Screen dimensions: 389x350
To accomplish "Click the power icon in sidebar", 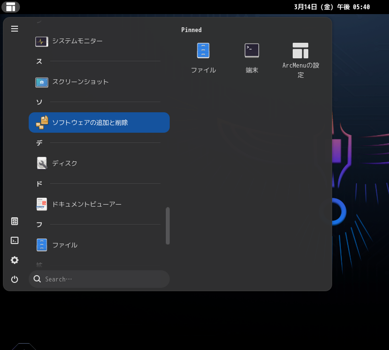I will pyautogui.click(x=15, y=280).
